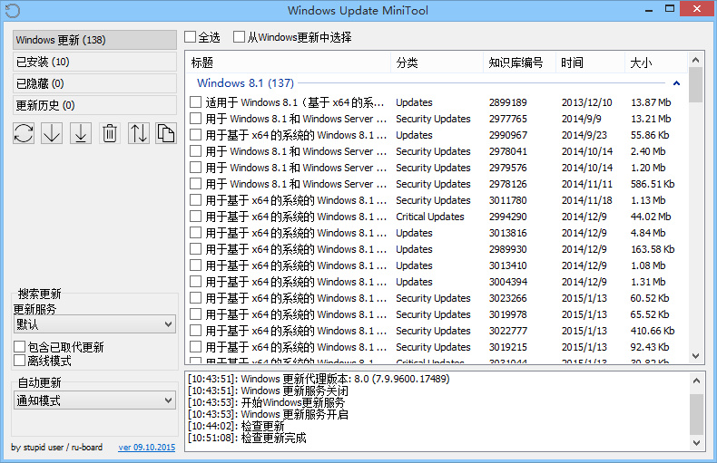Screen dimensions: 717x463
Task: Click the refresh check-for-updates icon
Action: point(24,133)
